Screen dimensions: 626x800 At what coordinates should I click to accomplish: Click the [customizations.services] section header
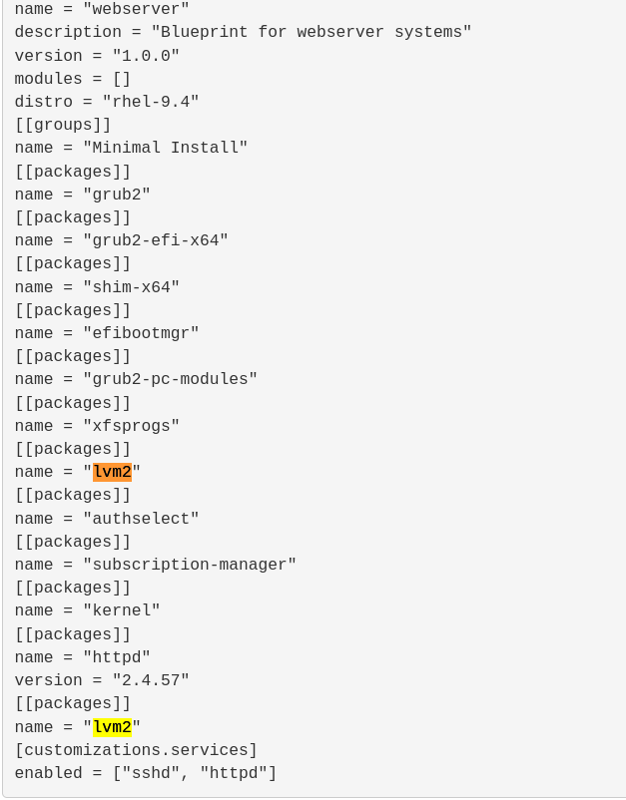[136, 750]
